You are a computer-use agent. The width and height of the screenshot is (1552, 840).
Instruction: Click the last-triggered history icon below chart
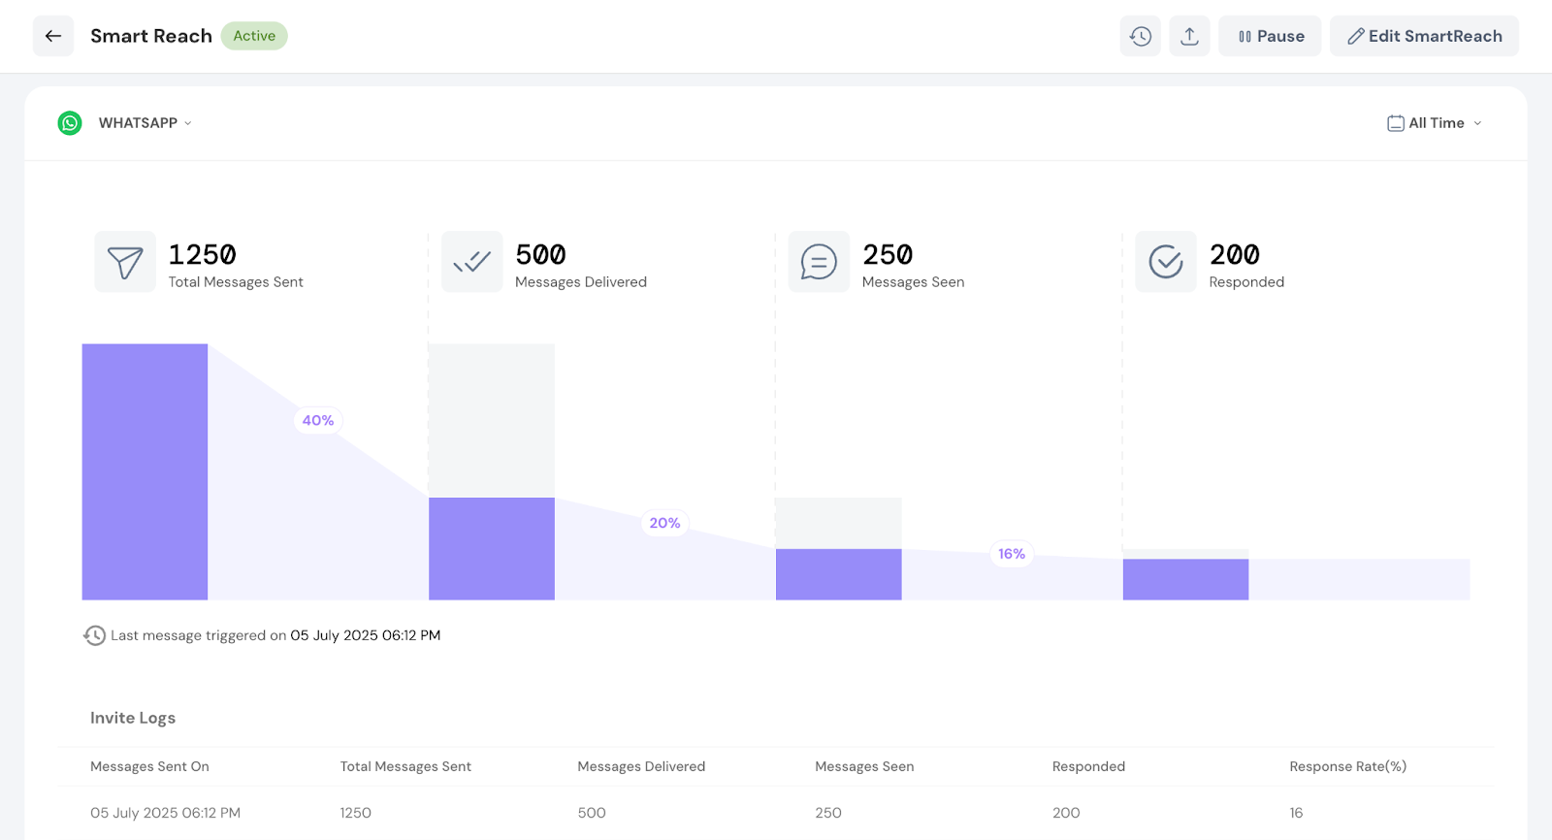pyautogui.click(x=94, y=635)
